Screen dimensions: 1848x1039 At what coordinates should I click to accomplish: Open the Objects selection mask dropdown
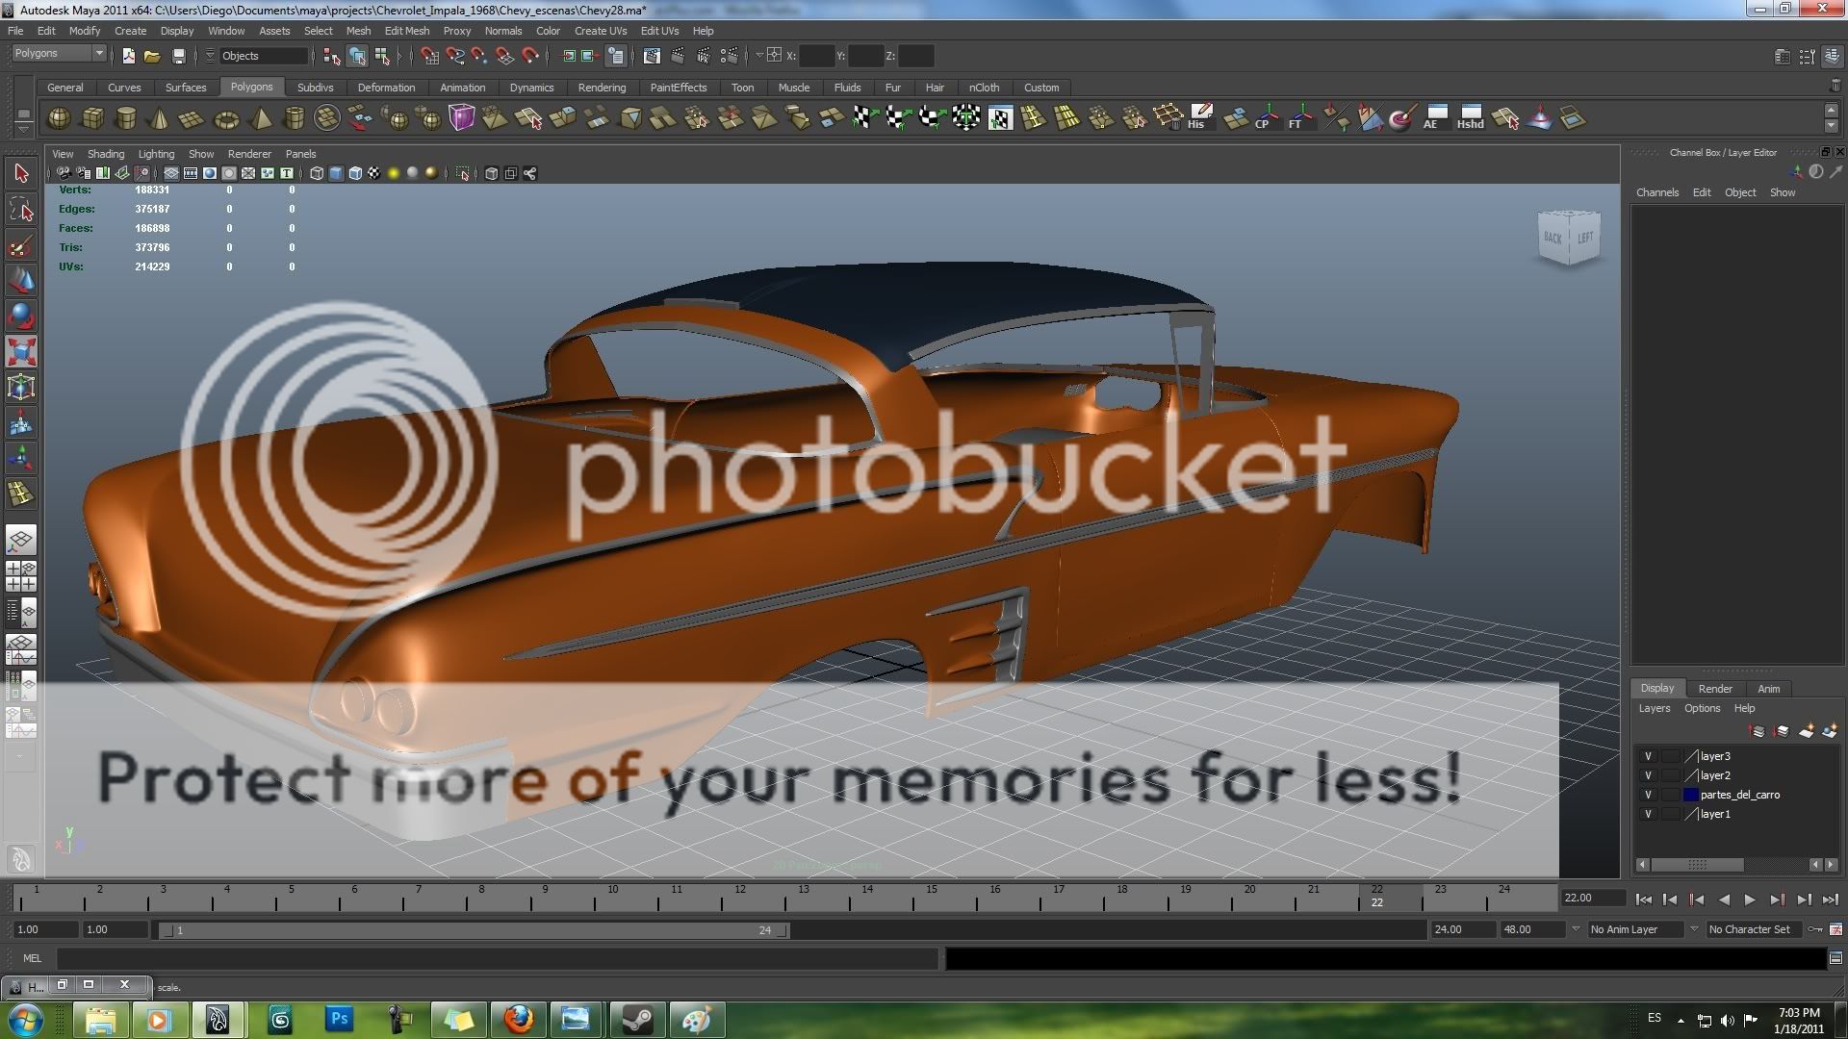coord(263,56)
